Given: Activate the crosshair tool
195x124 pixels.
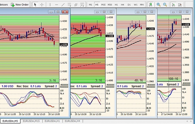Looking at the screenshot, I should (42, 5).
